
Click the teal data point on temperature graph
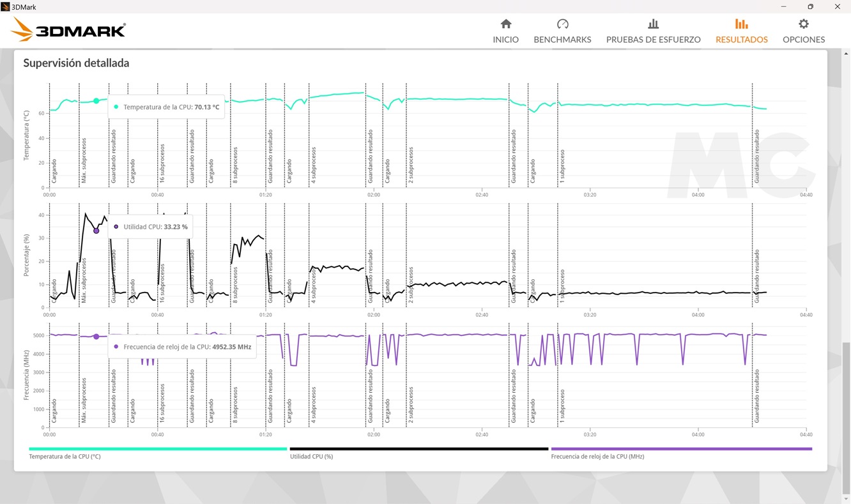[x=96, y=101]
